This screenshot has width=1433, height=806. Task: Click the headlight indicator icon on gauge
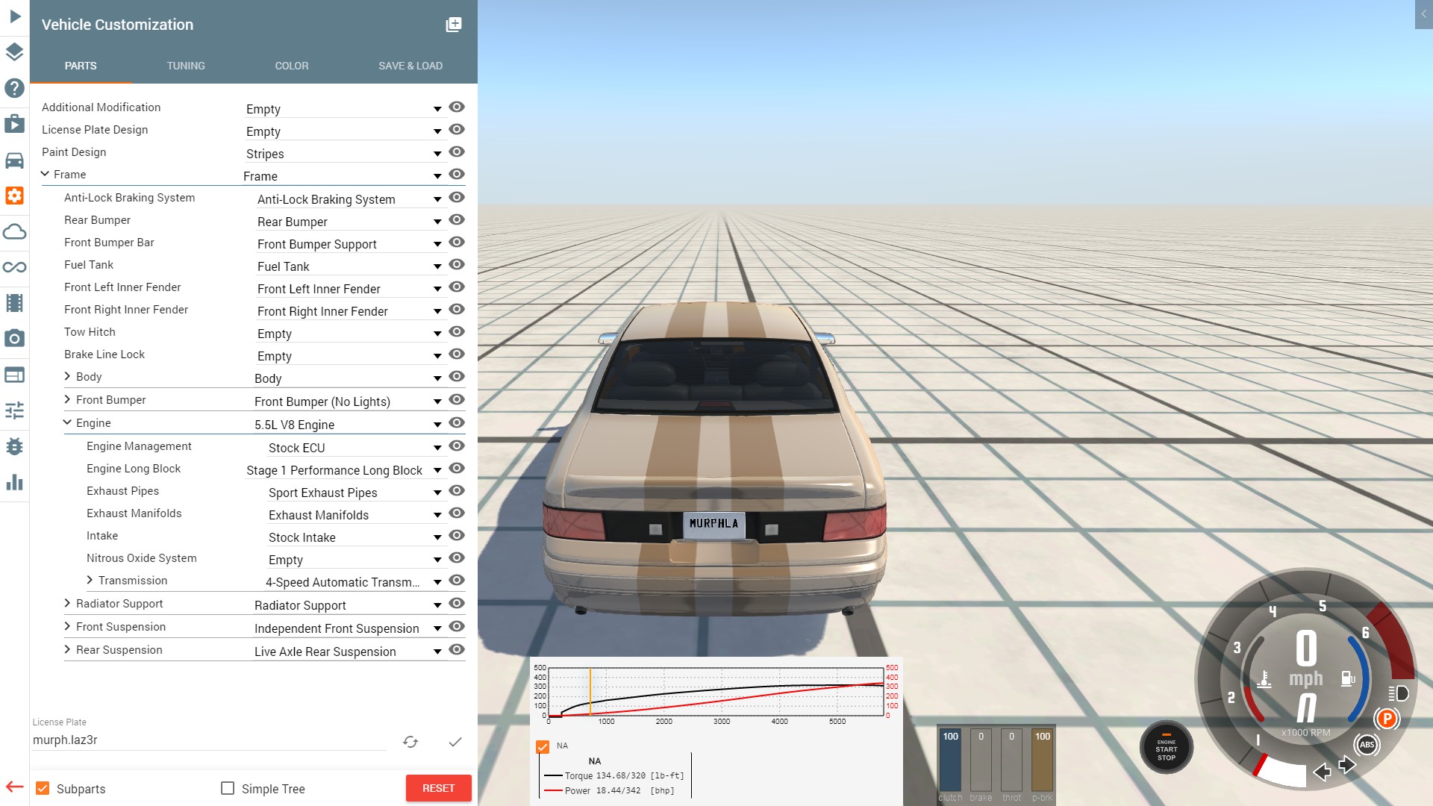(x=1399, y=693)
